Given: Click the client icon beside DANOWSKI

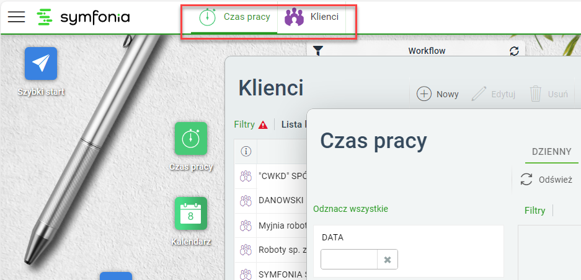Looking at the screenshot, I should pyautogui.click(x=246, y=201).
